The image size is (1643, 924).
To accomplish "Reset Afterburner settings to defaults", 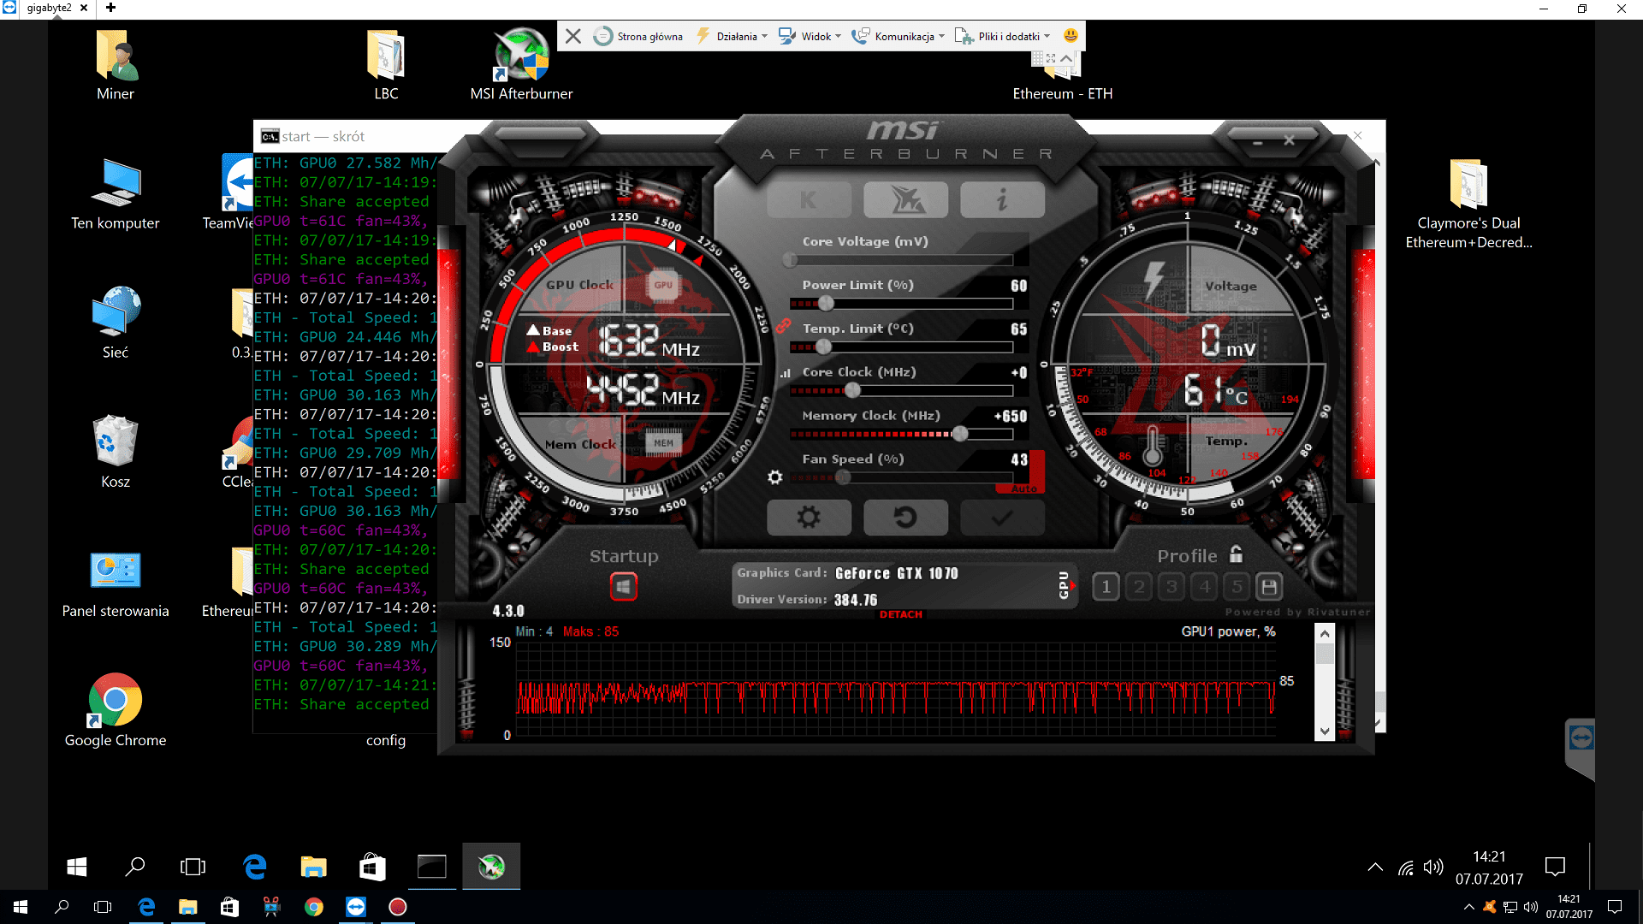I will (x=905, y=517).
